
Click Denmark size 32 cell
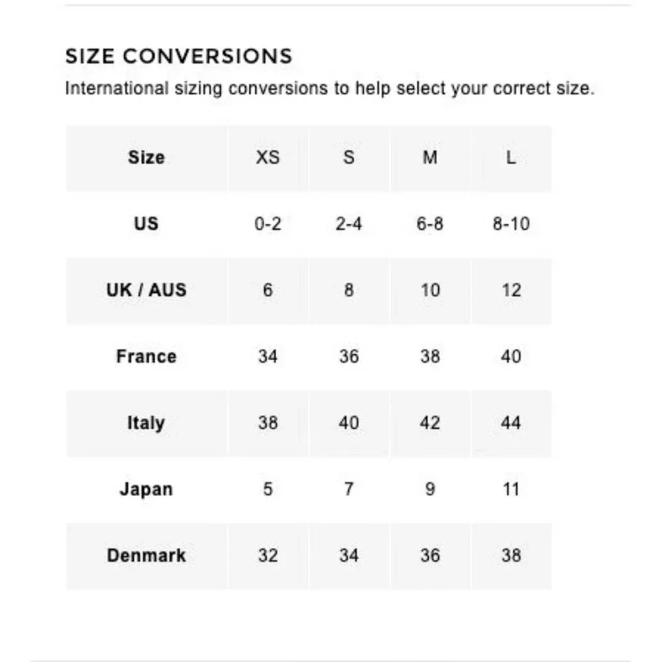[x=267, y=555]
